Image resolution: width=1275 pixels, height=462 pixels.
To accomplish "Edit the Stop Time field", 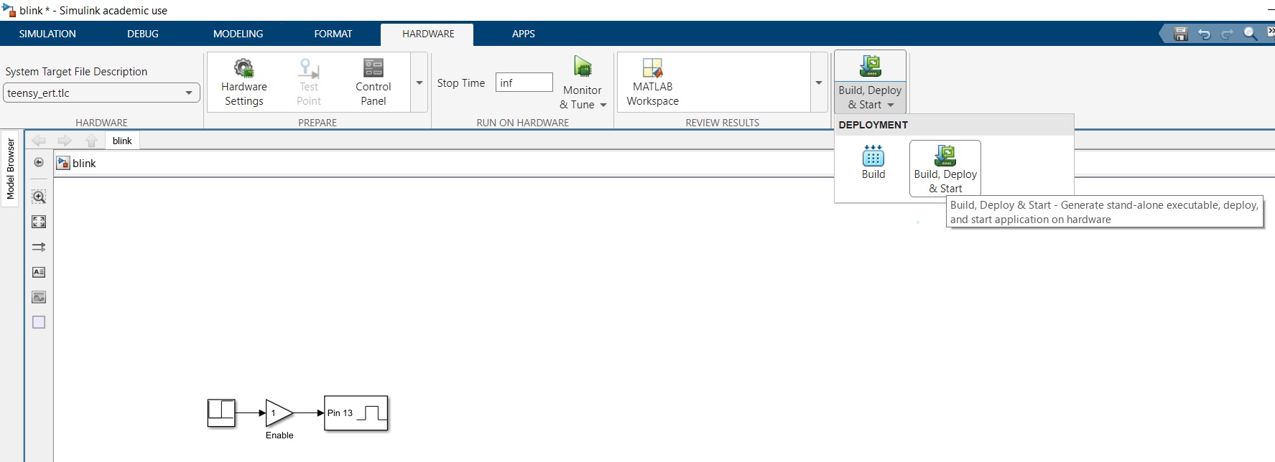I will (524, 82).
